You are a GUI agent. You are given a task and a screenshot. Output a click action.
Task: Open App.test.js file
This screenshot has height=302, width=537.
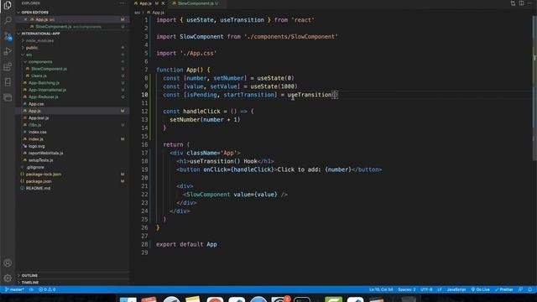click(x=39, y=117)
